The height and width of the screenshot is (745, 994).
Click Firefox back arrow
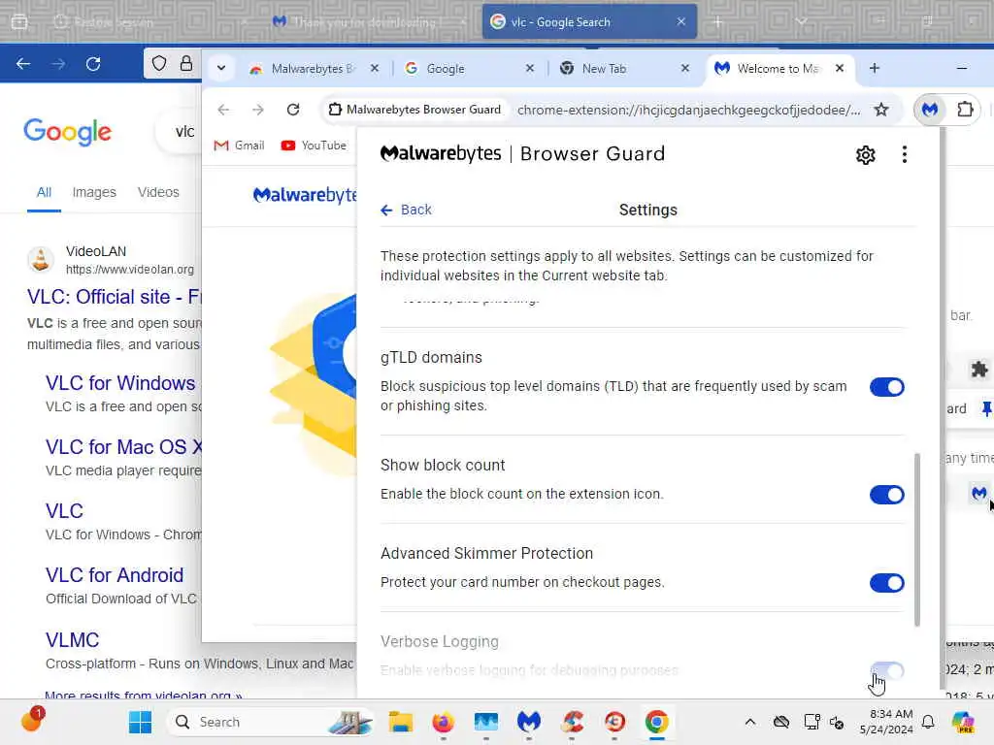(x=23, y=64)
